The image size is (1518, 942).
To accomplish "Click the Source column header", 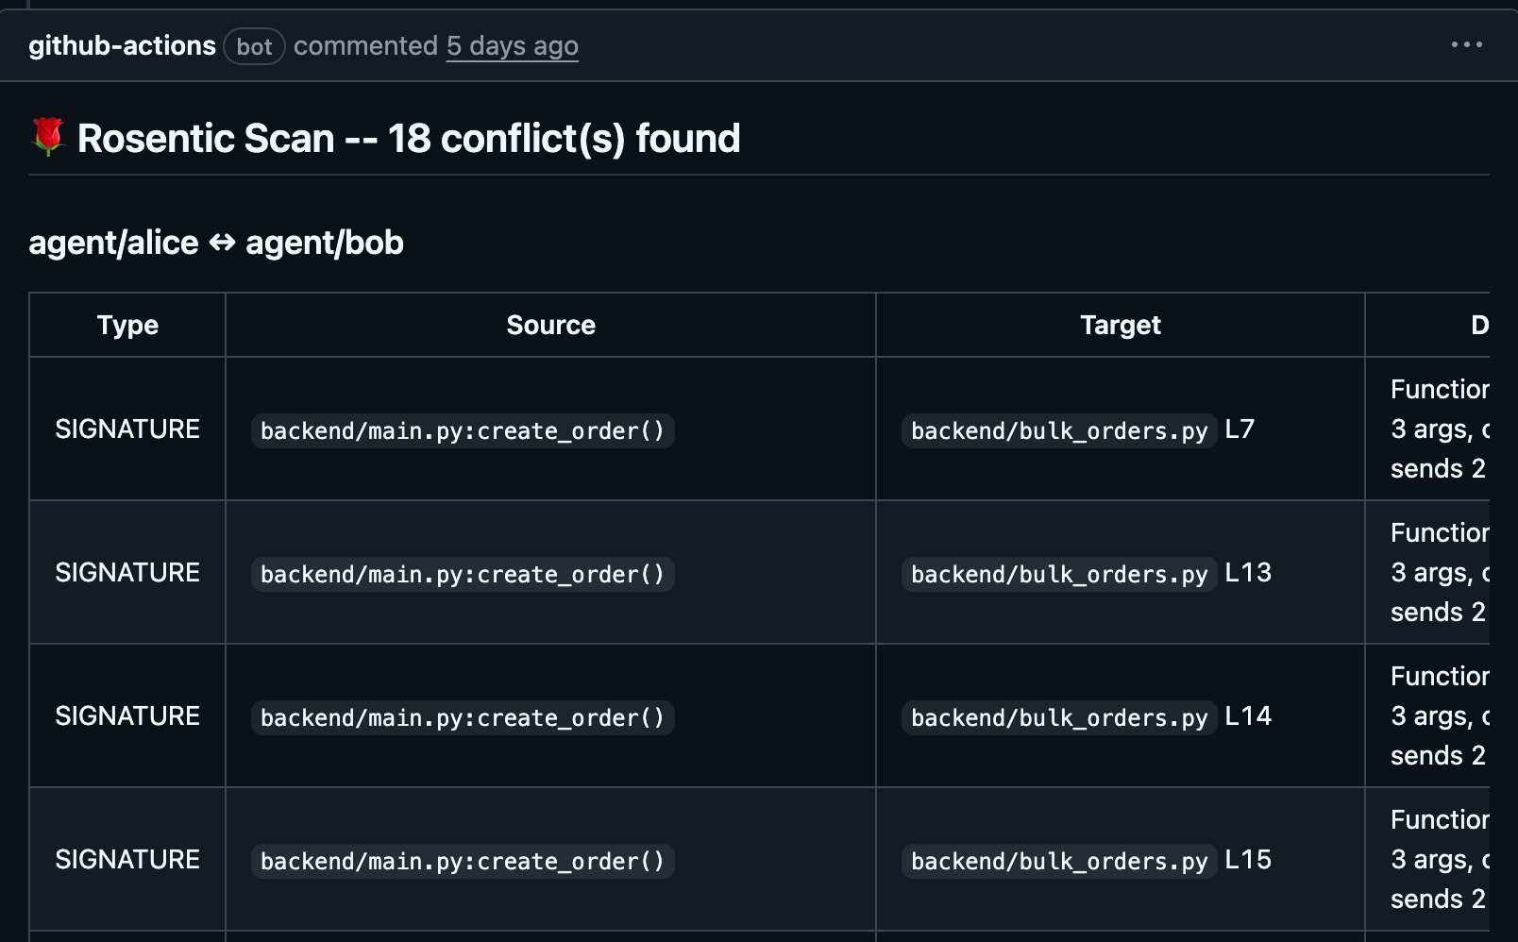I will point(550,325).
